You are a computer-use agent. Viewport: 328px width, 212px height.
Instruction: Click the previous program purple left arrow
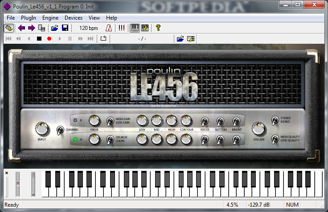click(21, 28)
